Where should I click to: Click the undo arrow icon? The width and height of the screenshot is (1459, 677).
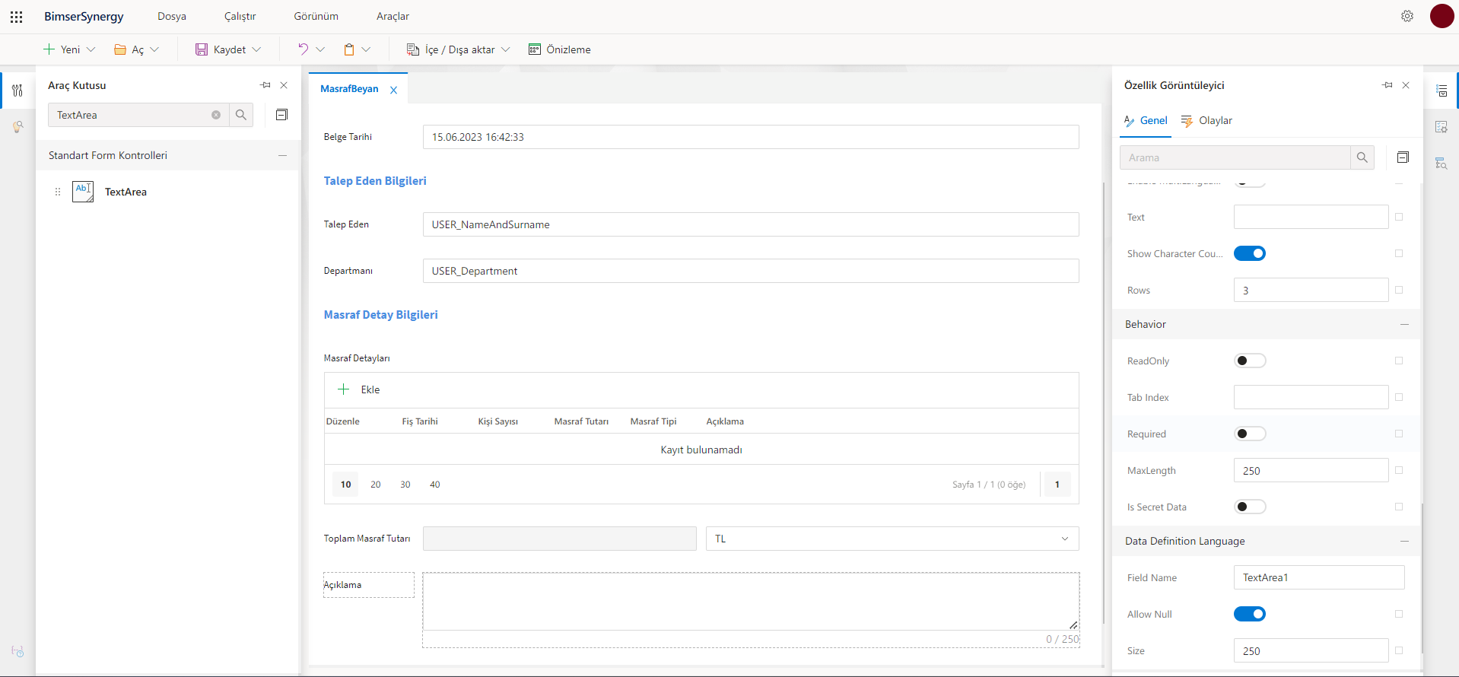point(303,49)
